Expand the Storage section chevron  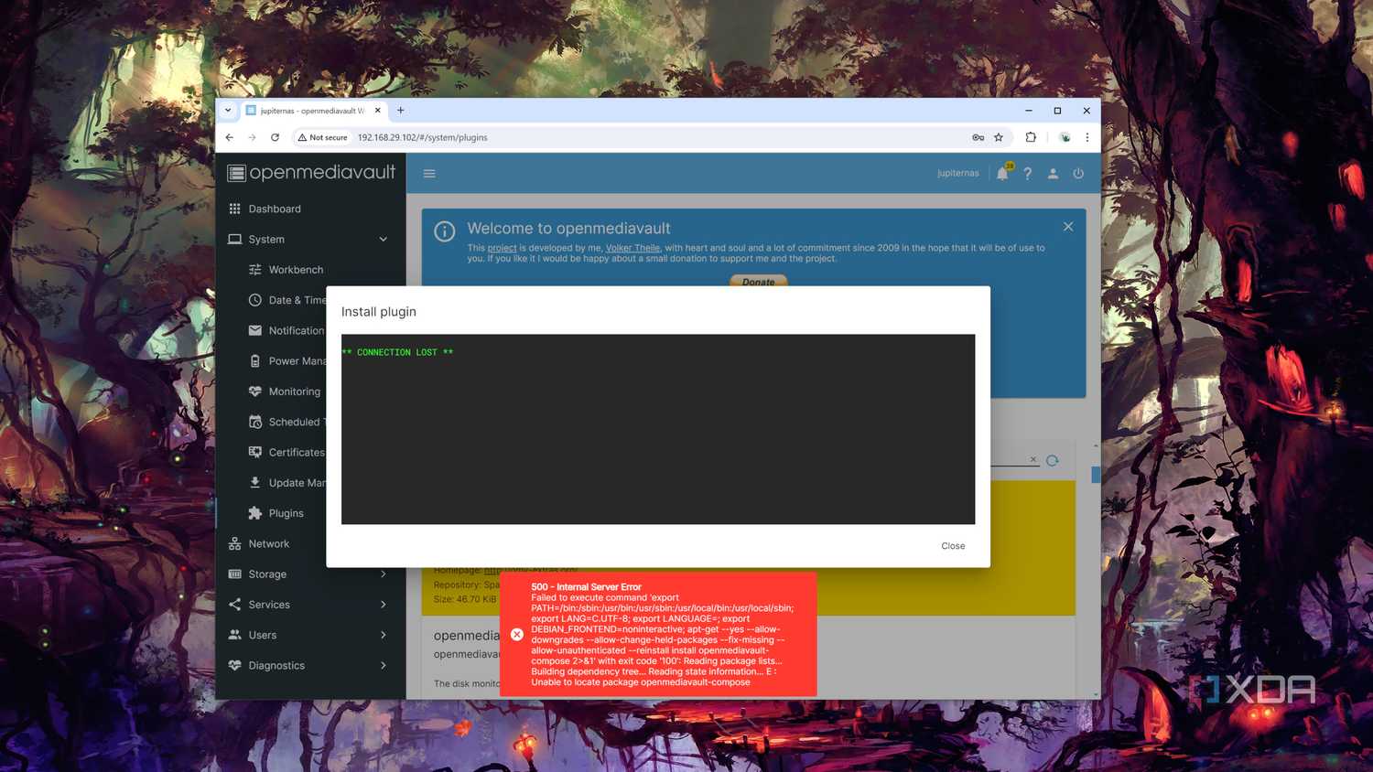[384, 574]
